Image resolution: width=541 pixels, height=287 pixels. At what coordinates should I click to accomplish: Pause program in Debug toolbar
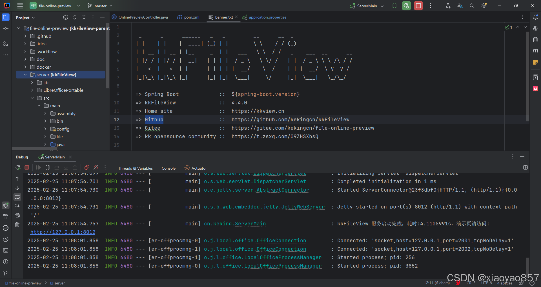click(x=48, y=167)
